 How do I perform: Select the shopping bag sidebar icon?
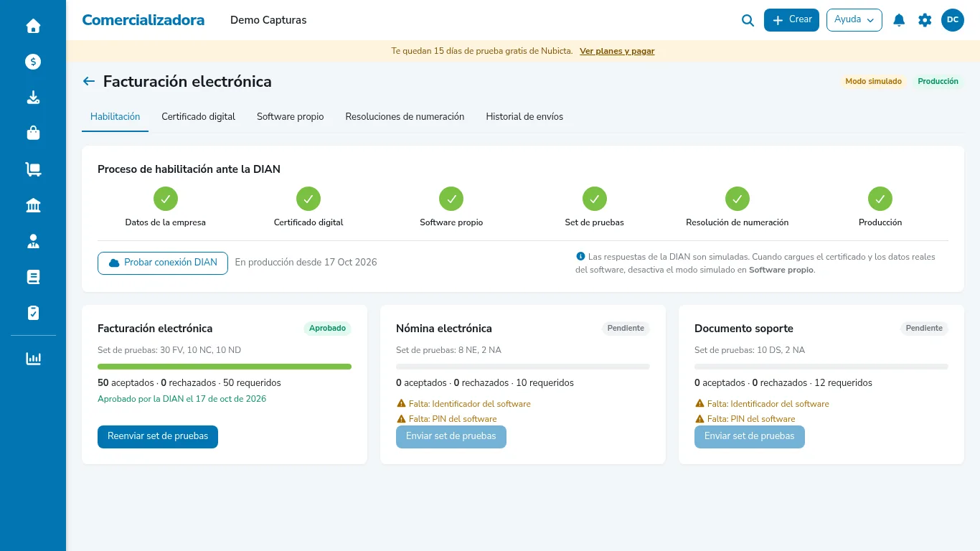click(x=33, y=133)
